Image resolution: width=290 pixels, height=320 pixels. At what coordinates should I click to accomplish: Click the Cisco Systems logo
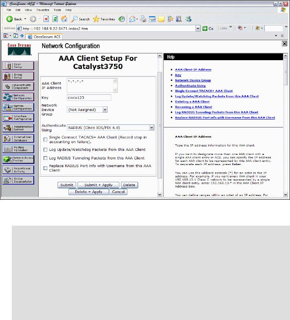(x=19, y=49)
